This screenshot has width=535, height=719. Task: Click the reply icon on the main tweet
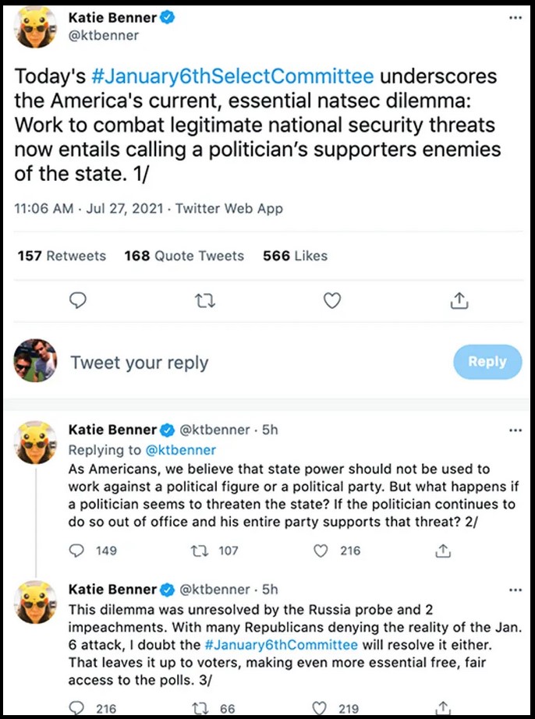click(77, 300)
